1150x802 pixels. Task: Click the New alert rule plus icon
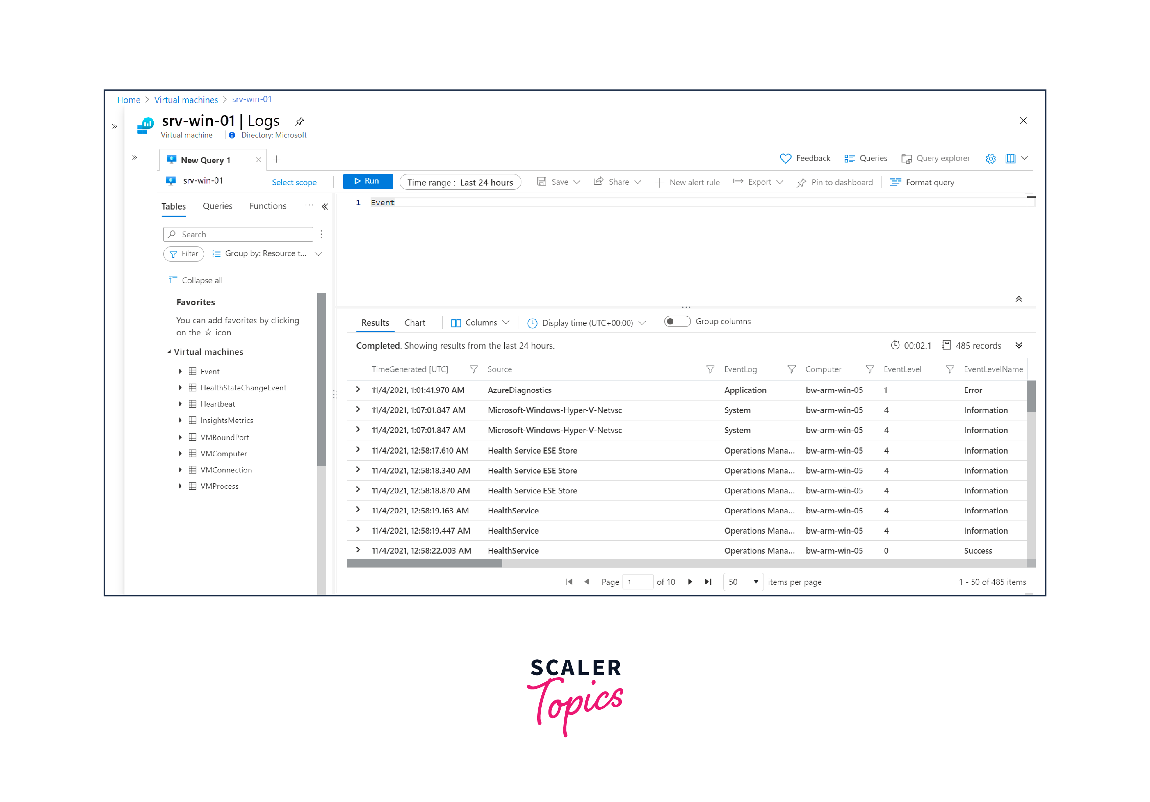tap(659, 183)
